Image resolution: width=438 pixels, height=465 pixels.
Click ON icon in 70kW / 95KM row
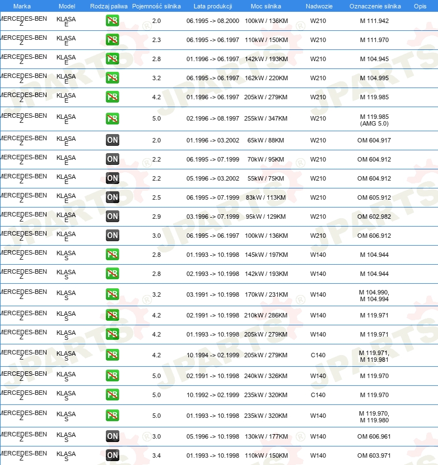[x=112, y=159]
